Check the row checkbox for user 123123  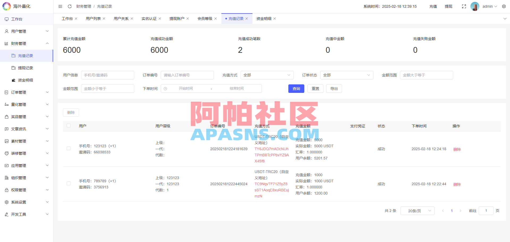68,148
